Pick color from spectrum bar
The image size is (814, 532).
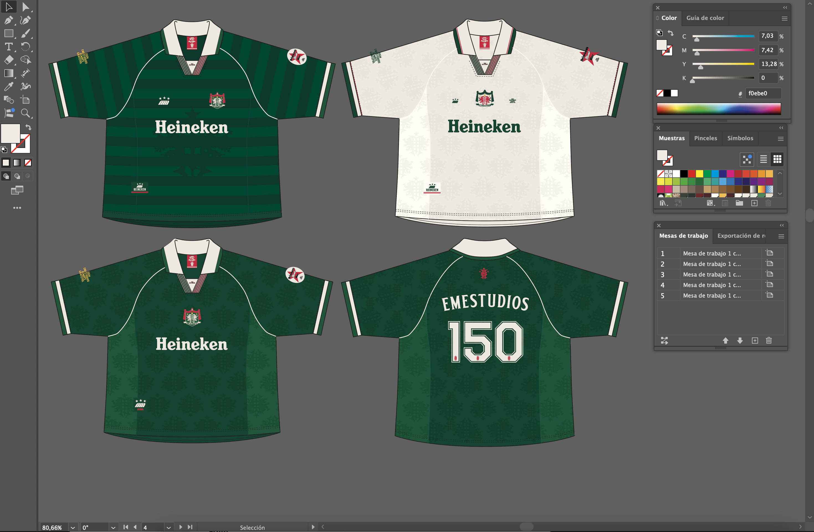(x=719, y=108)
